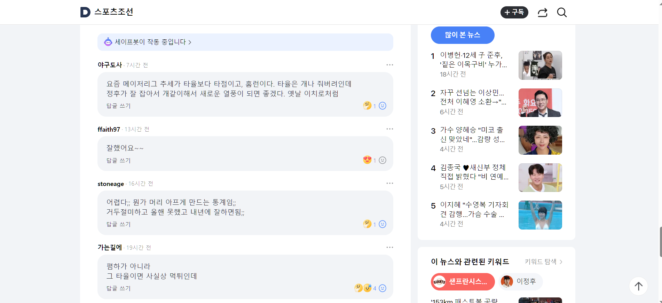Viewport: 662px width, 303px height.
Task: Open thumbnail for 이병헌 news
Action: click(x=540, y=65)
